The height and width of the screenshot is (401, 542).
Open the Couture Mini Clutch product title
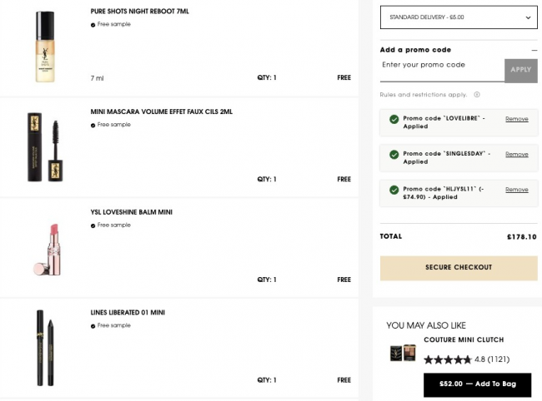point(464,339)
